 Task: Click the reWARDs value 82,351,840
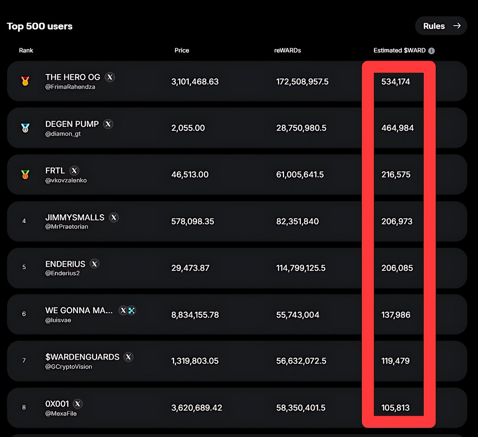(298, 221)
